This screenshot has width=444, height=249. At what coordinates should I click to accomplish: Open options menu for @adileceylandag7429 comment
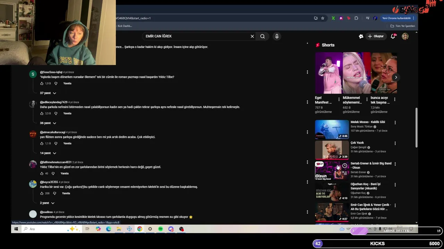(307, 102)
